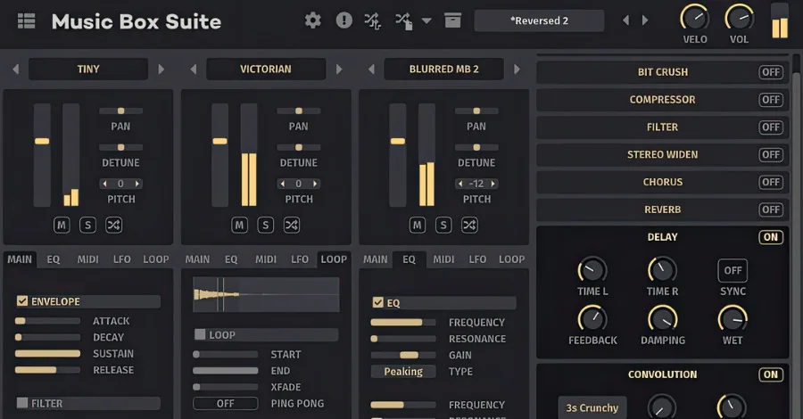The height and width of the screenshot is (419, 803).
Task: Go to next preset with right arrow
Action: tap(645, 21)
